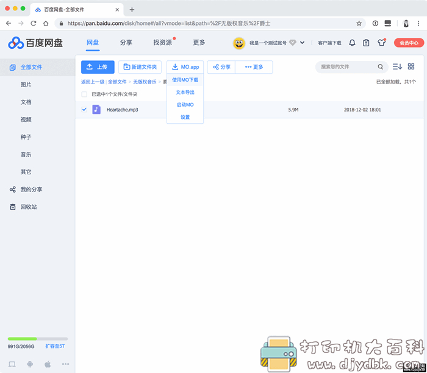Image resolution: width=427 pixels, height=373 pixels.
Task: Go to 全部文件 in breadcrumb
Action: click(117, 82)
